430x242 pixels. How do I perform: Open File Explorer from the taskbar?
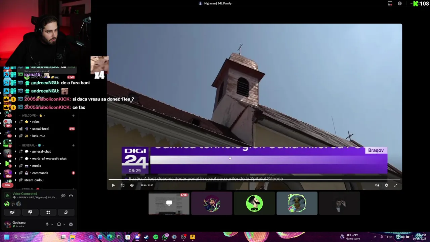pos(73,237)
